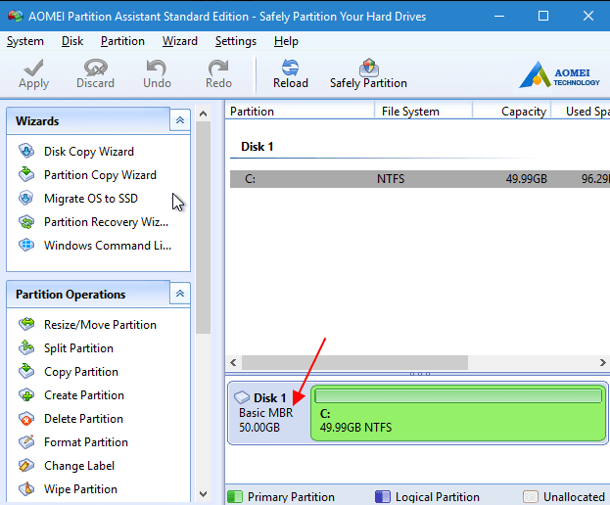Click the Wipe Partition icon
The image size is (610, 505).
(26, 488)
